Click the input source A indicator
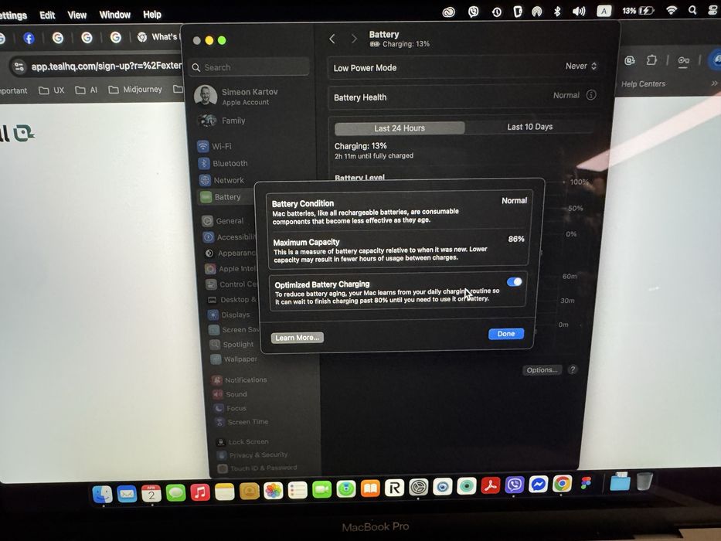Image resolution: width=721 pixels, height=541 pixels. (604, 11)
